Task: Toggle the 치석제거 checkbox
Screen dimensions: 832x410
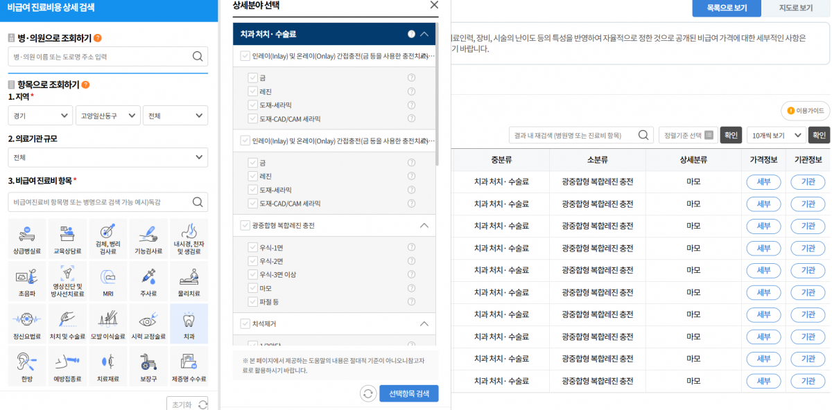Action: 245,323
